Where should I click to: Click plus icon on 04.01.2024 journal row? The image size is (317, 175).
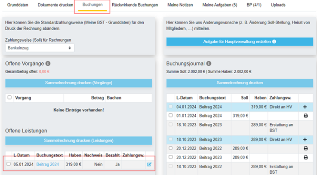click(305, 107)
